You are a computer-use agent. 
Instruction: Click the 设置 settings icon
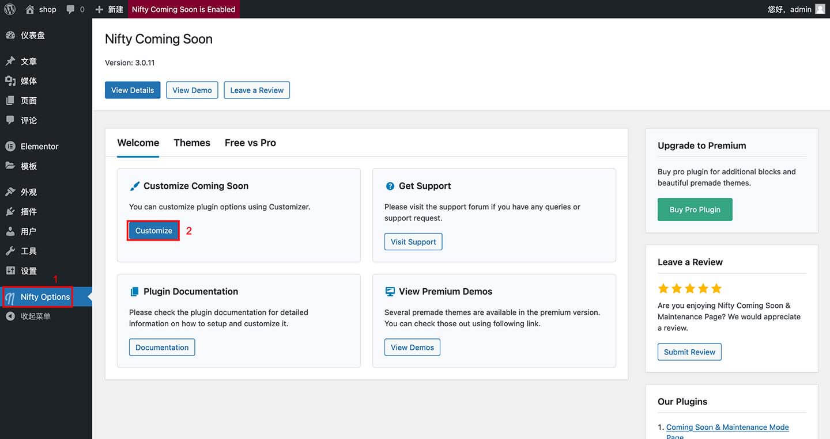tap(10, 270)
